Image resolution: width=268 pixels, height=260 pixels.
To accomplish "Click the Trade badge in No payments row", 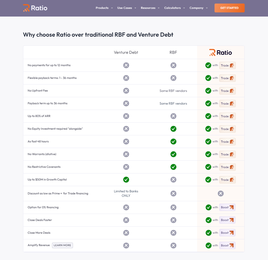I will pyautogui.click(x=227, y=66).
